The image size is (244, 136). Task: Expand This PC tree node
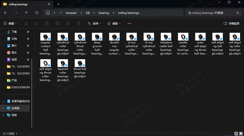pyautogui.click(x=3, y=108)
